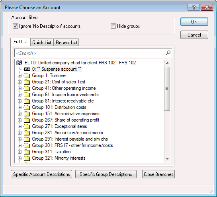Open the Recent List tab

point(66,42)
